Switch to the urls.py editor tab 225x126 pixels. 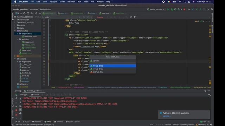(x=92, y=13)
